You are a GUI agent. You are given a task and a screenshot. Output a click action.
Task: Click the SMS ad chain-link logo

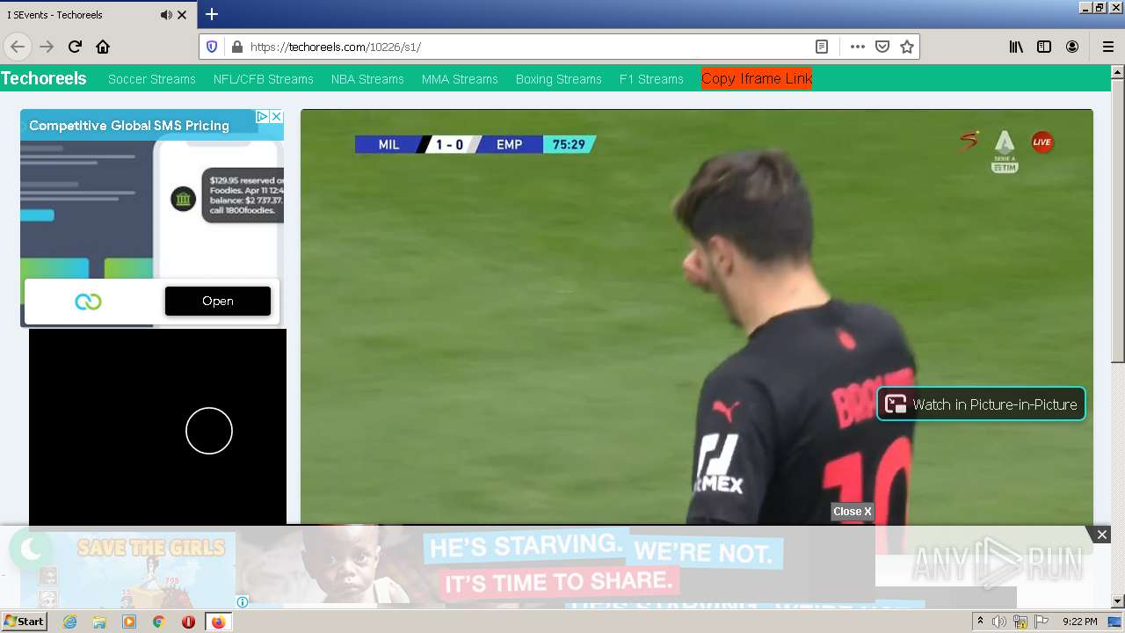click(x=88, y=302)
